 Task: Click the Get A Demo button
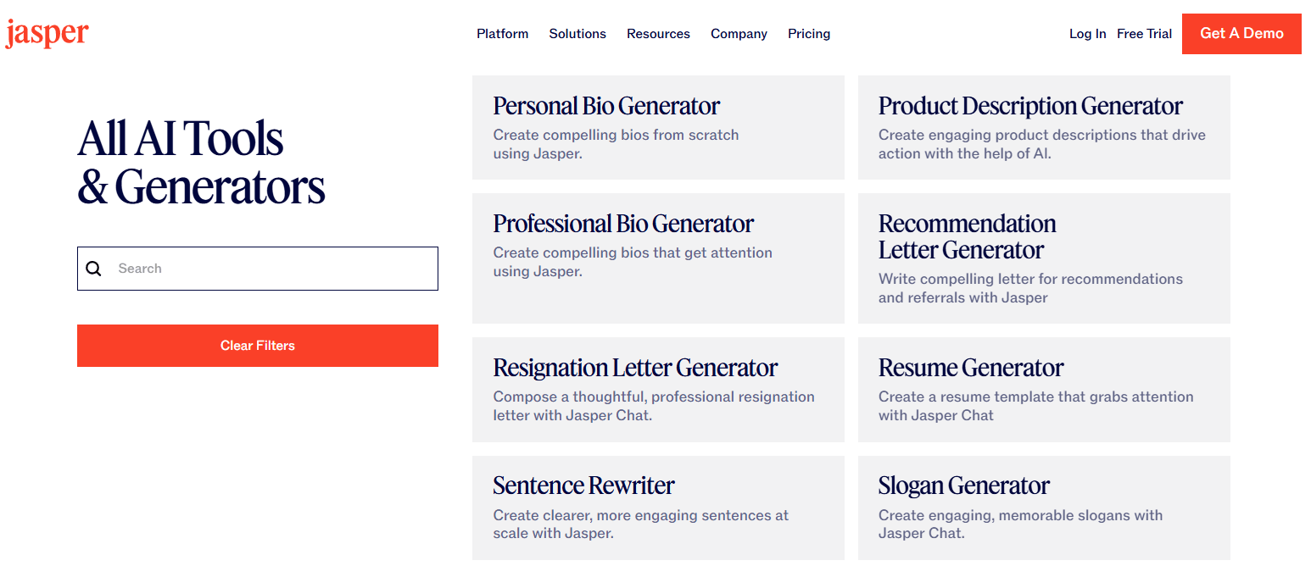click(1241, 34)
